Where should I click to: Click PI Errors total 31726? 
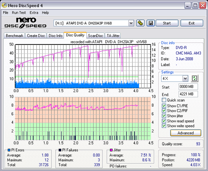[x=44, y=165]
